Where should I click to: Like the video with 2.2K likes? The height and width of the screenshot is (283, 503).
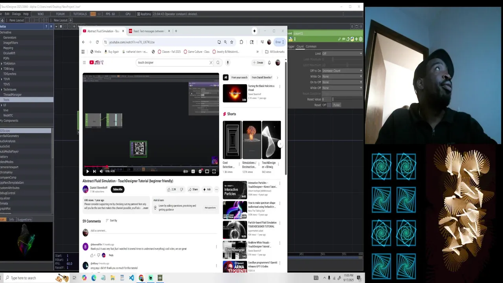(172, 189)
